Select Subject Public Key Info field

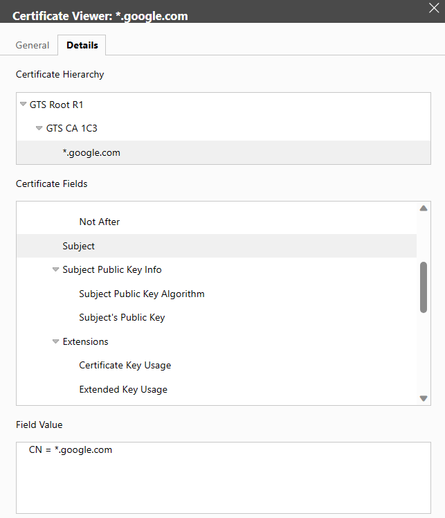[112, 270]
